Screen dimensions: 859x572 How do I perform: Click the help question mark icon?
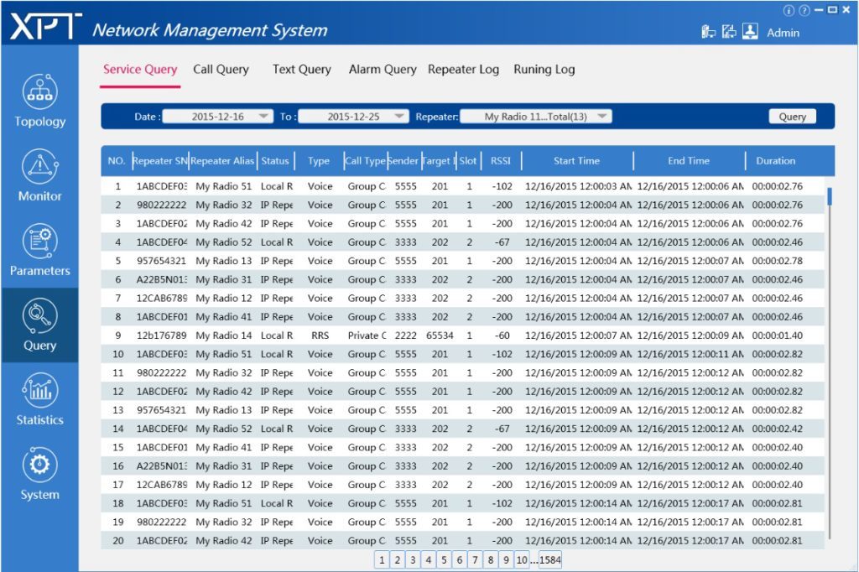click(804, 10)
